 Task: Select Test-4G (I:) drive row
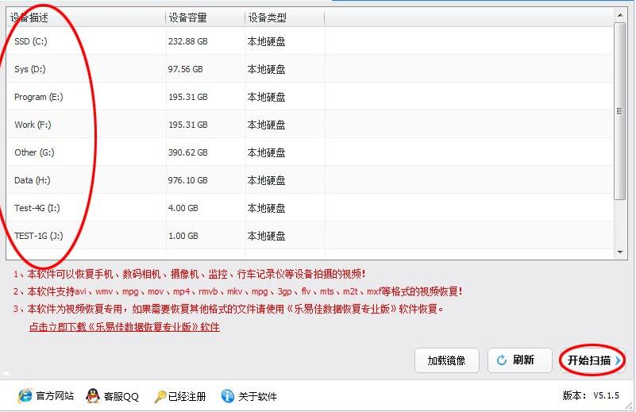pyautogui.click(x=310, y=208)
